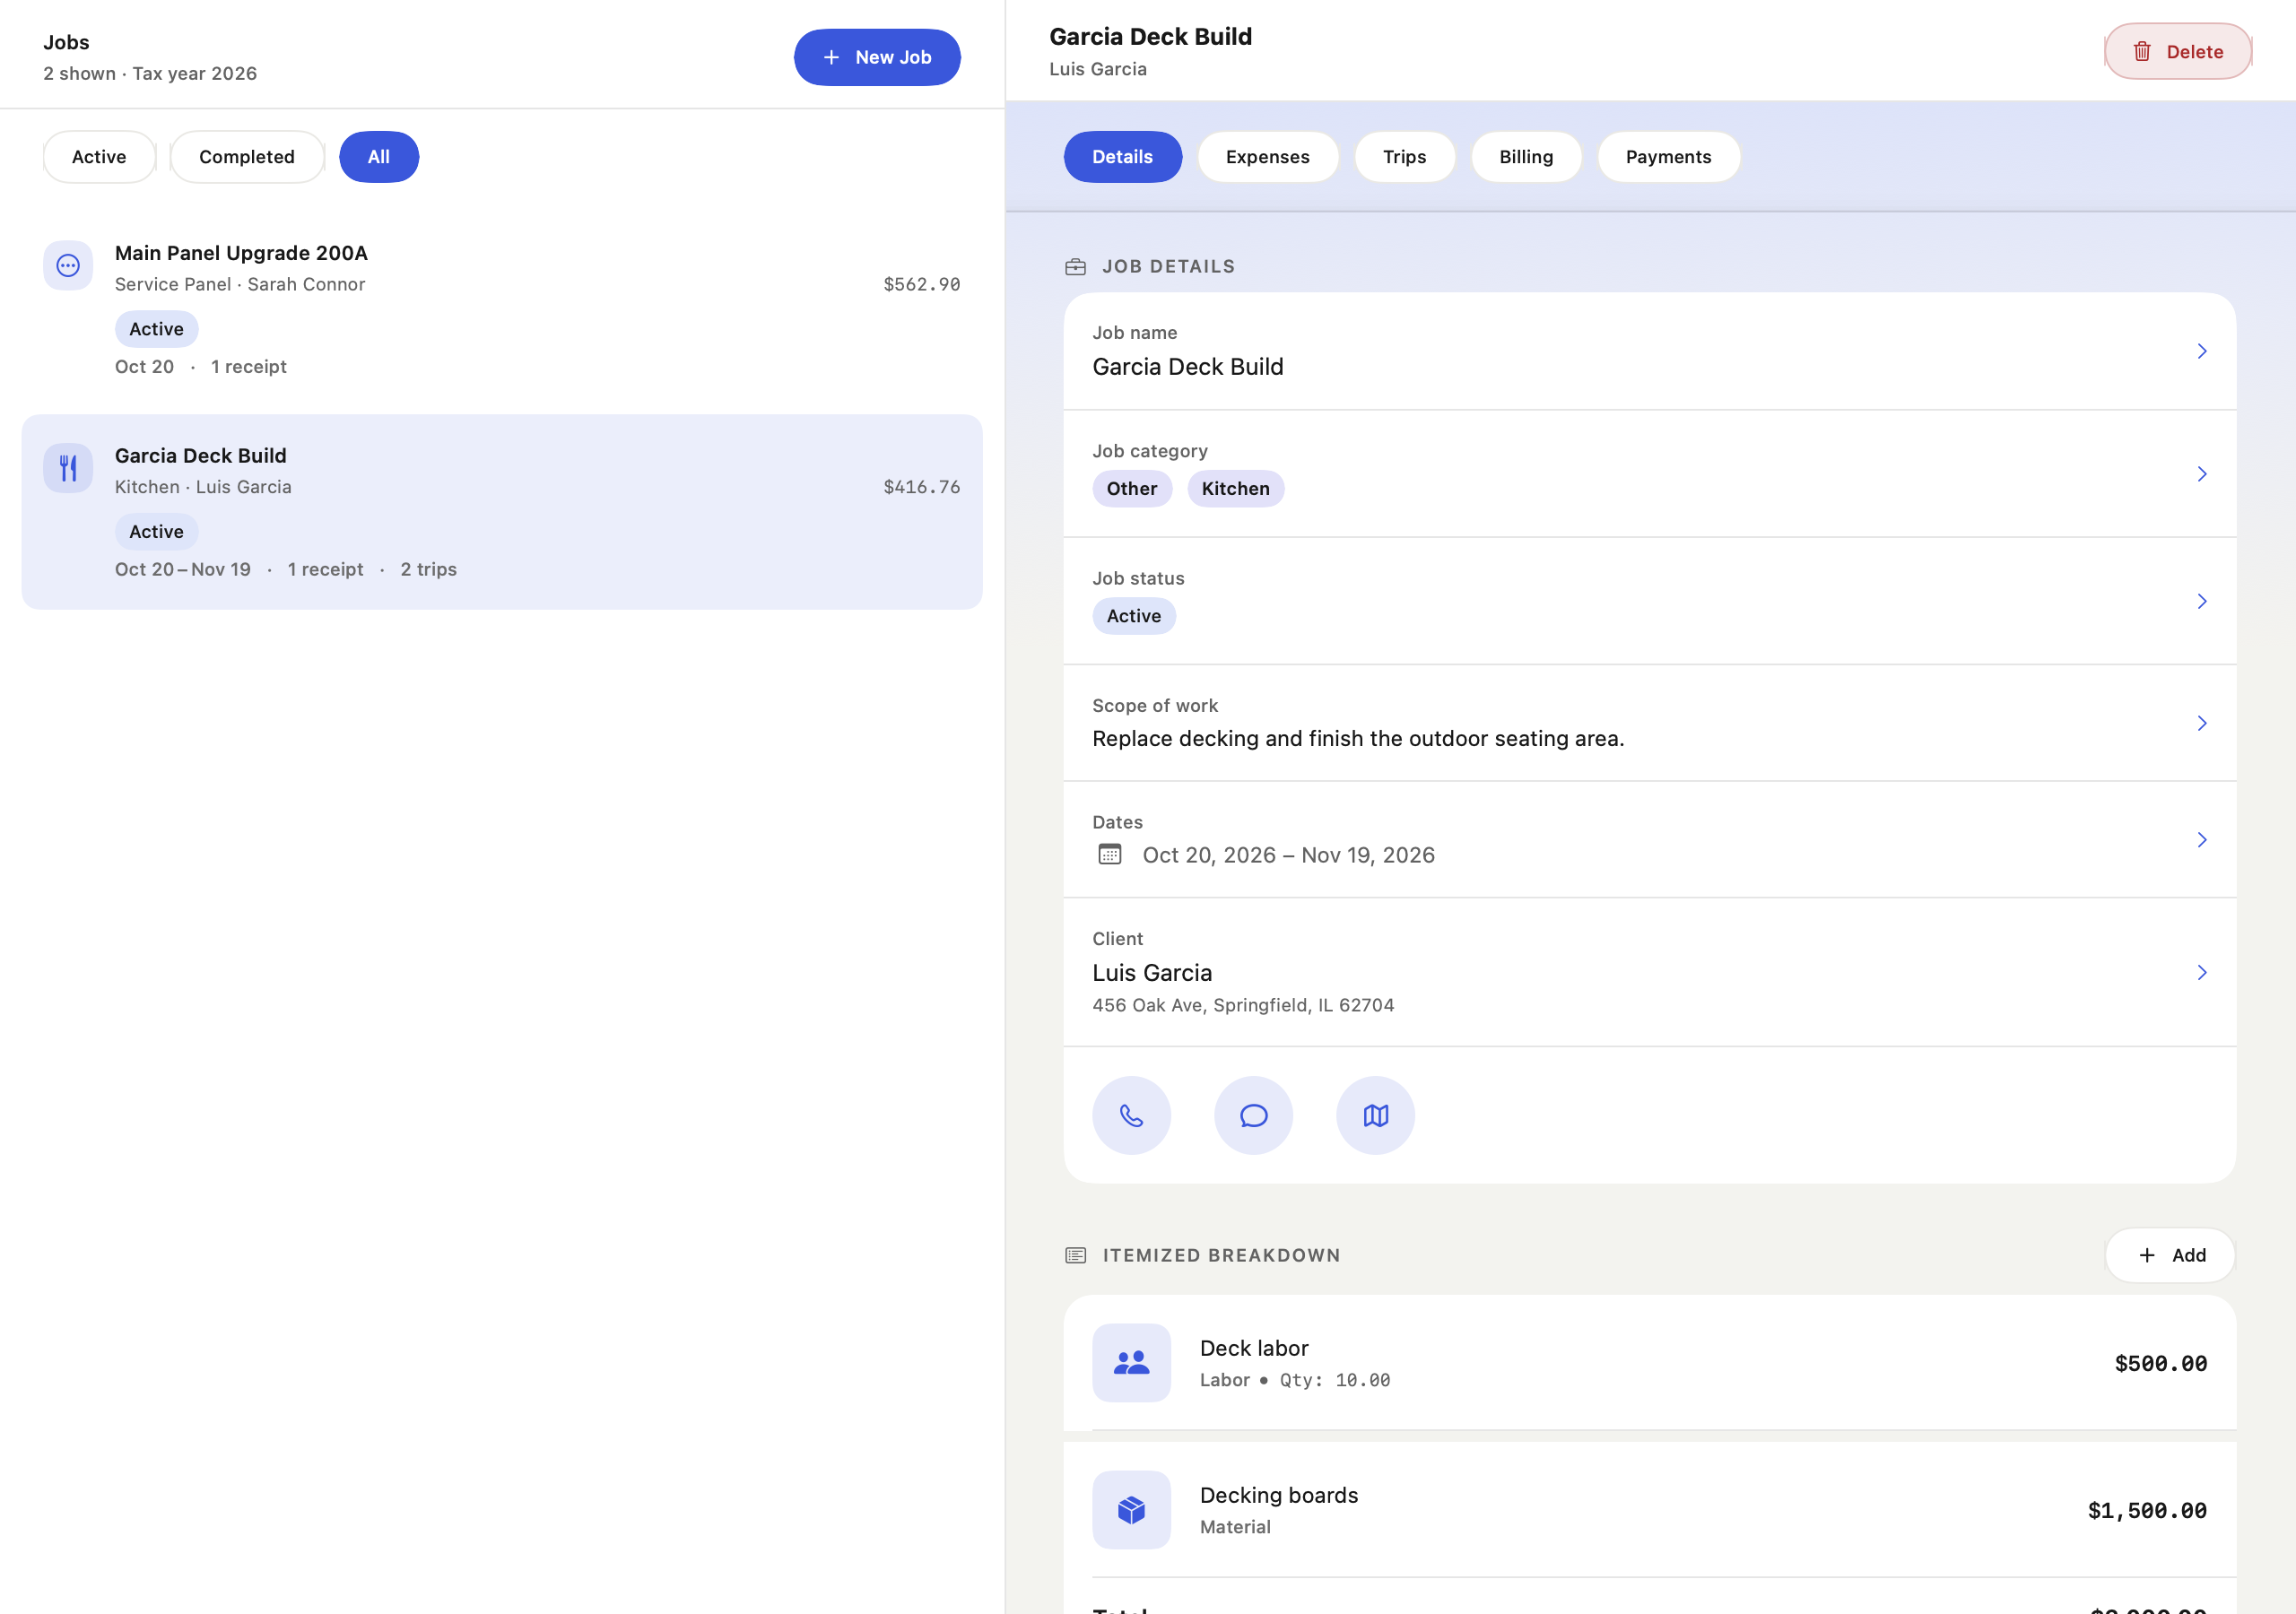Open the map icon for the client address

(x=1375, y=1115)
